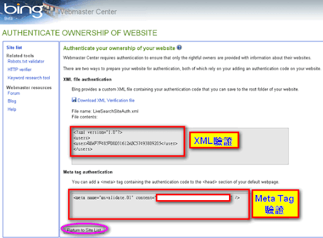Open the Site list link
The height and width of the screenshot is (238, 323).
[14, 47]
